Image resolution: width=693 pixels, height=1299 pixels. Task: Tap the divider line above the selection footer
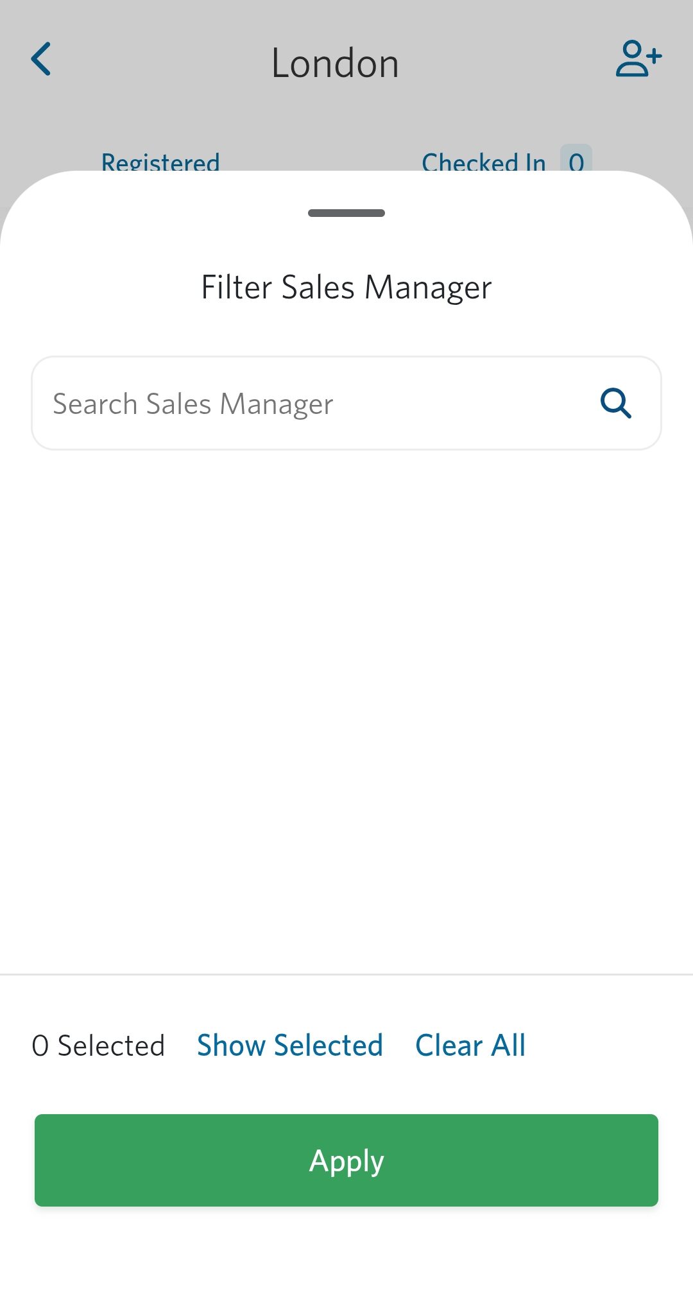point(346,974)
